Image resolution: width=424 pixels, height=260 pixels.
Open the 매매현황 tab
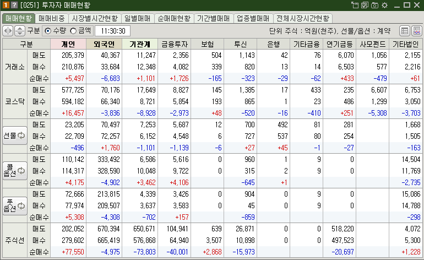[x=19, y=18]
